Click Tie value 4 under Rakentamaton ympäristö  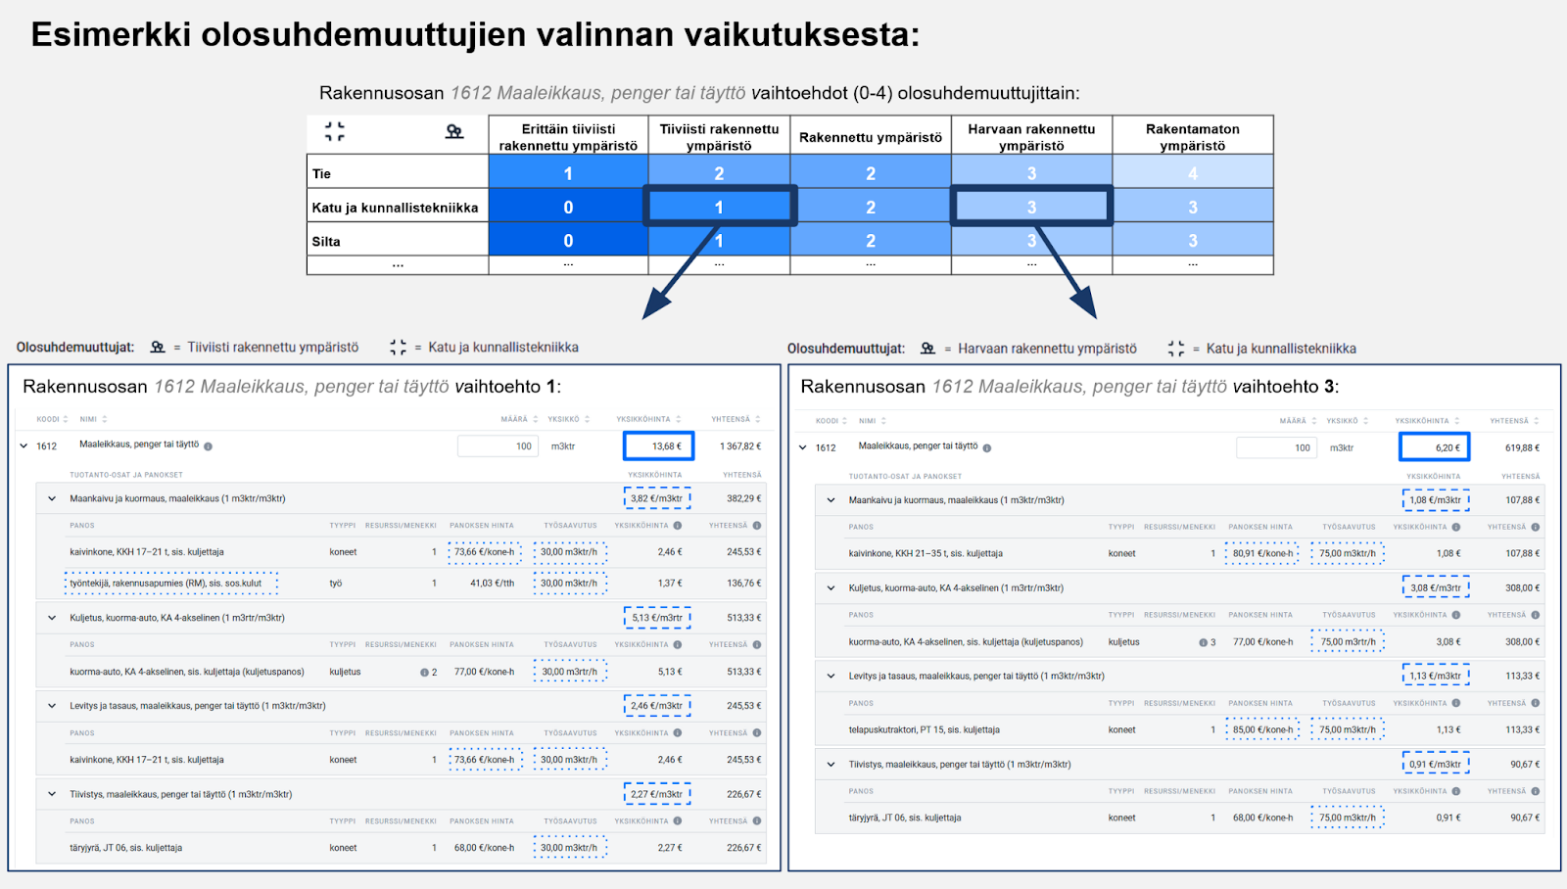(x=1193, y=172)
